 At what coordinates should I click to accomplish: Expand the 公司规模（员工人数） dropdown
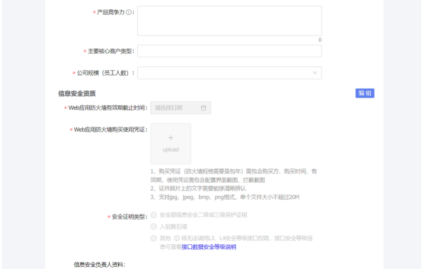pos(229,73)
